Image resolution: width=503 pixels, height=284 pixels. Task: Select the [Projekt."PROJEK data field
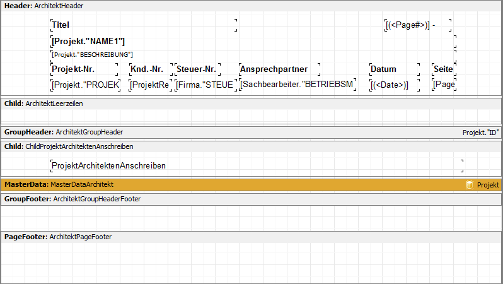[85, 85]
